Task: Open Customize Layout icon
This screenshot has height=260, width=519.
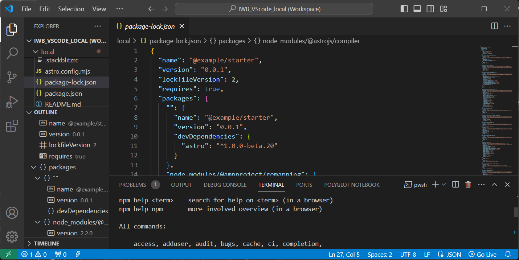Action: (443, 9)
